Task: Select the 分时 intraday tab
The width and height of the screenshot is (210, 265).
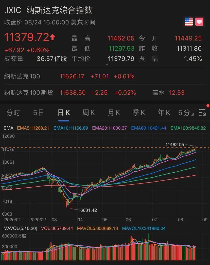Action: click(13, 113)
